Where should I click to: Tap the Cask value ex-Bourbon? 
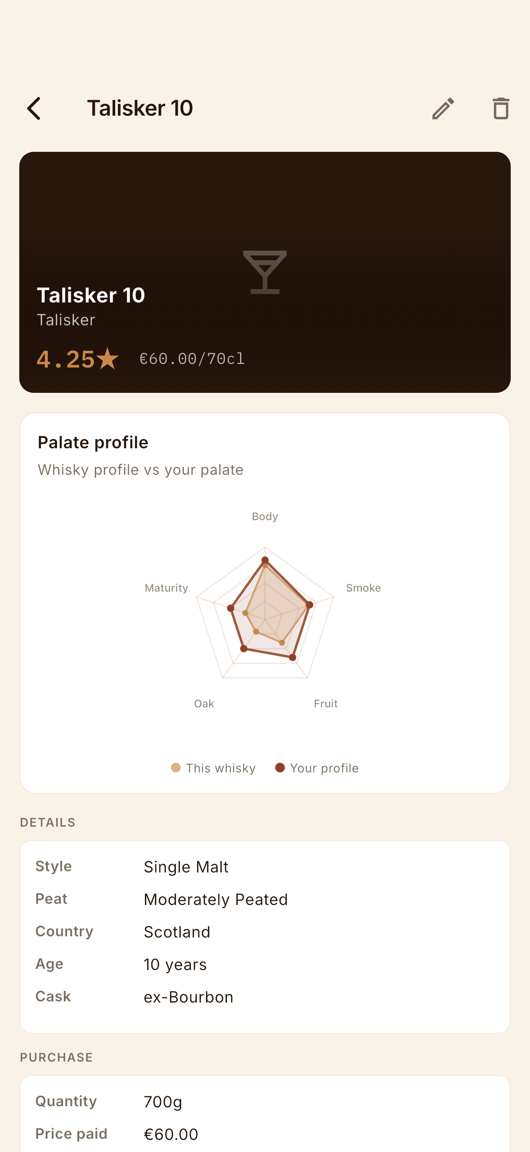coord(188,997)
